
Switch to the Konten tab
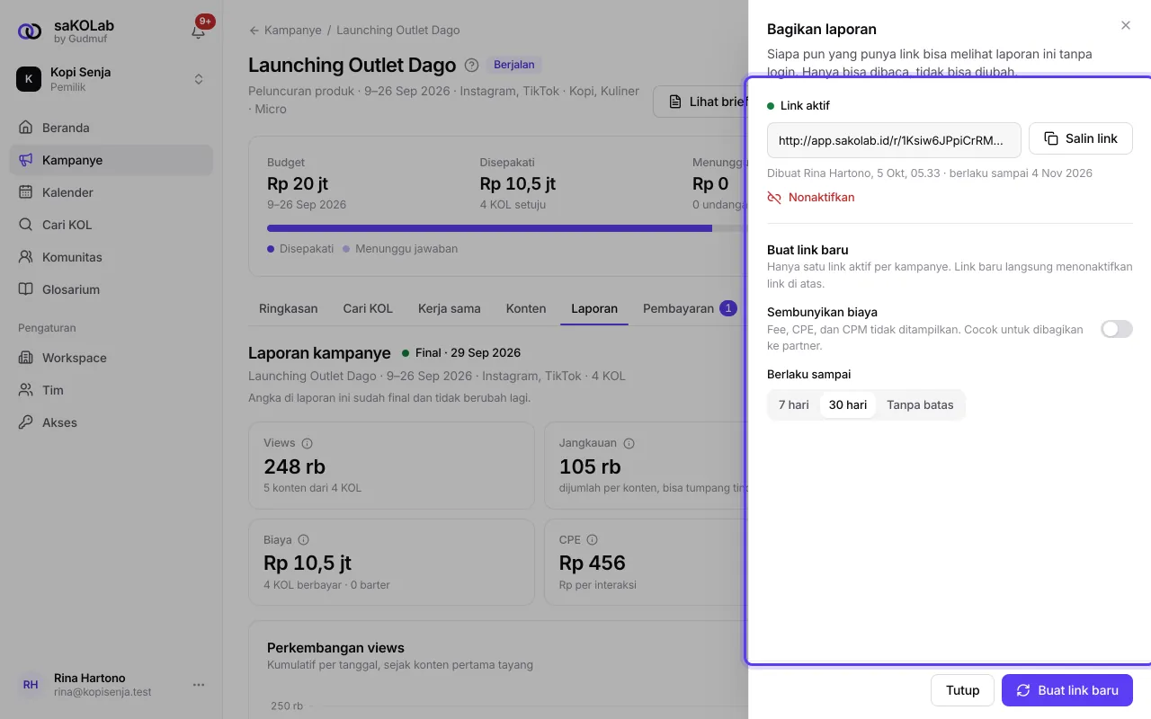click(526, 308)
